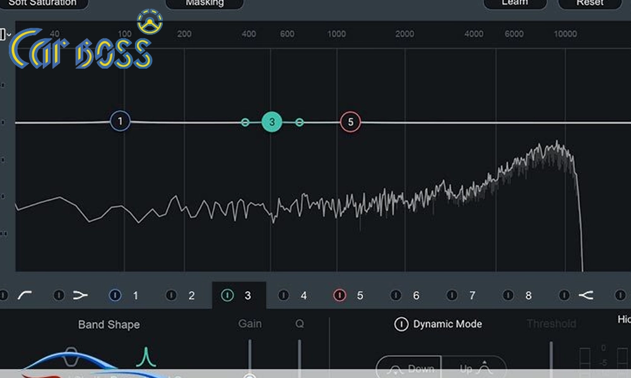Open the band 7 tab
The width and height of the screenshot is (631, 378).
coord(473,295)
